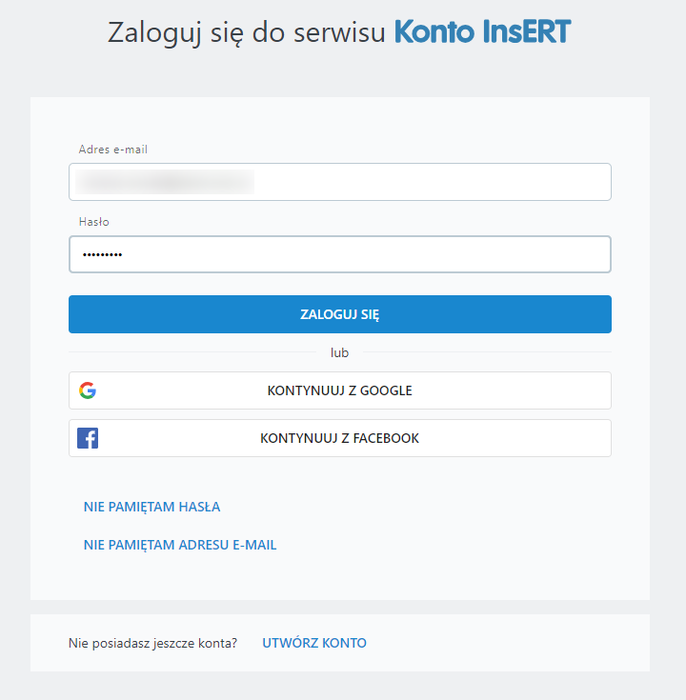Follow the UTWÓRZ KONTO link
Screen dimensions: 686x700
click(x=314, y=643)
